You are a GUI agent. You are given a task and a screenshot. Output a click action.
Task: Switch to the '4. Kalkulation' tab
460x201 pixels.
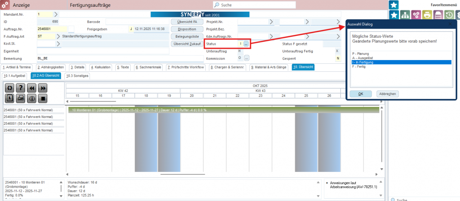(x=100, y=67)
